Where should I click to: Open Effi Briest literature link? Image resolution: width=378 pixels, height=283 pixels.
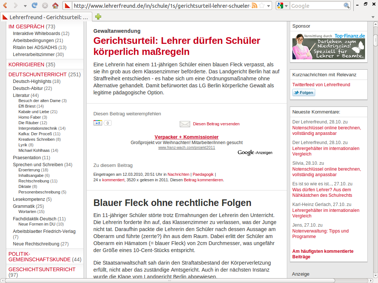(27, 106)
